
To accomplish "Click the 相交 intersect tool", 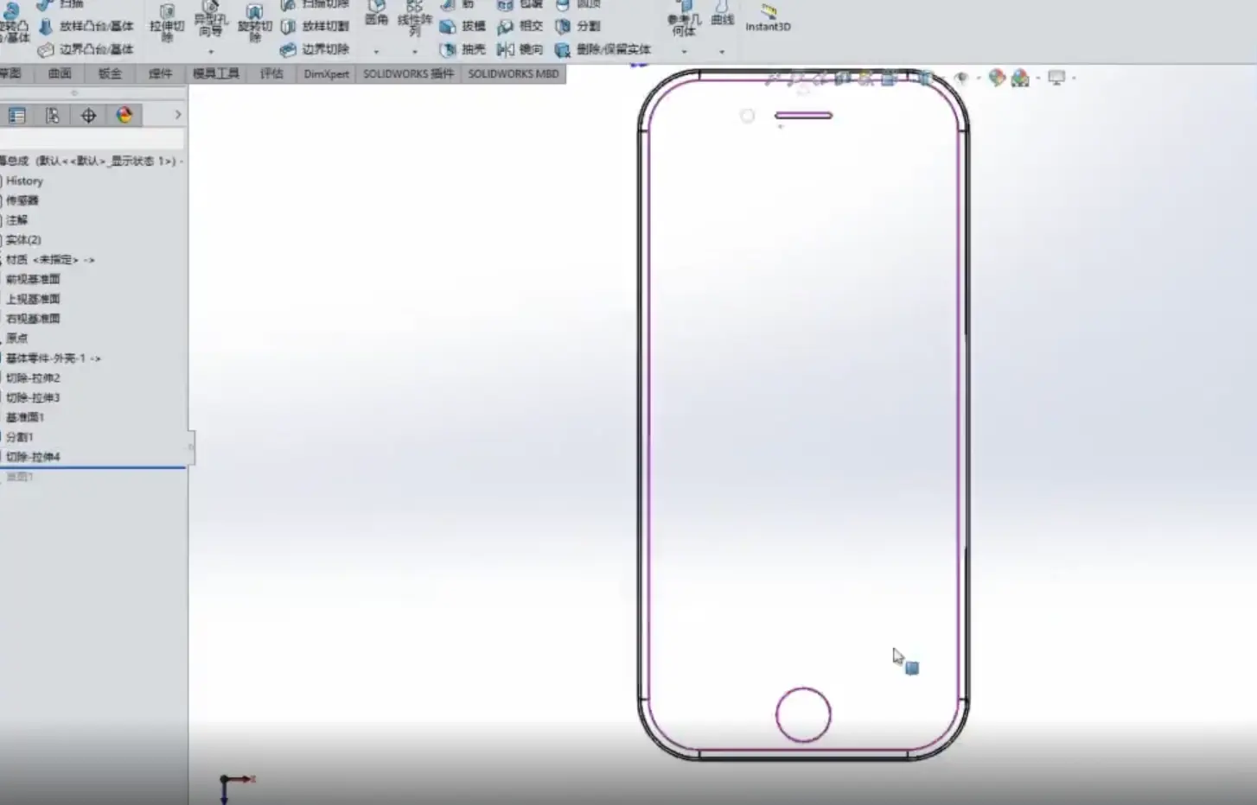I will pos(520,27).
